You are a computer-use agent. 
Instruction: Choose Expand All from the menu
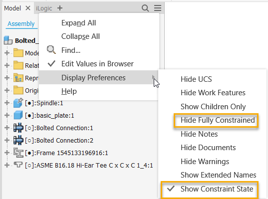click(x=79, y=23)
